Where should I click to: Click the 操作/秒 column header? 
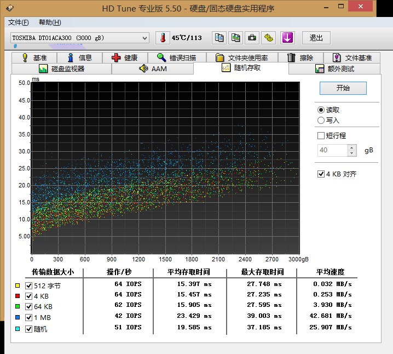coord(119,272)
